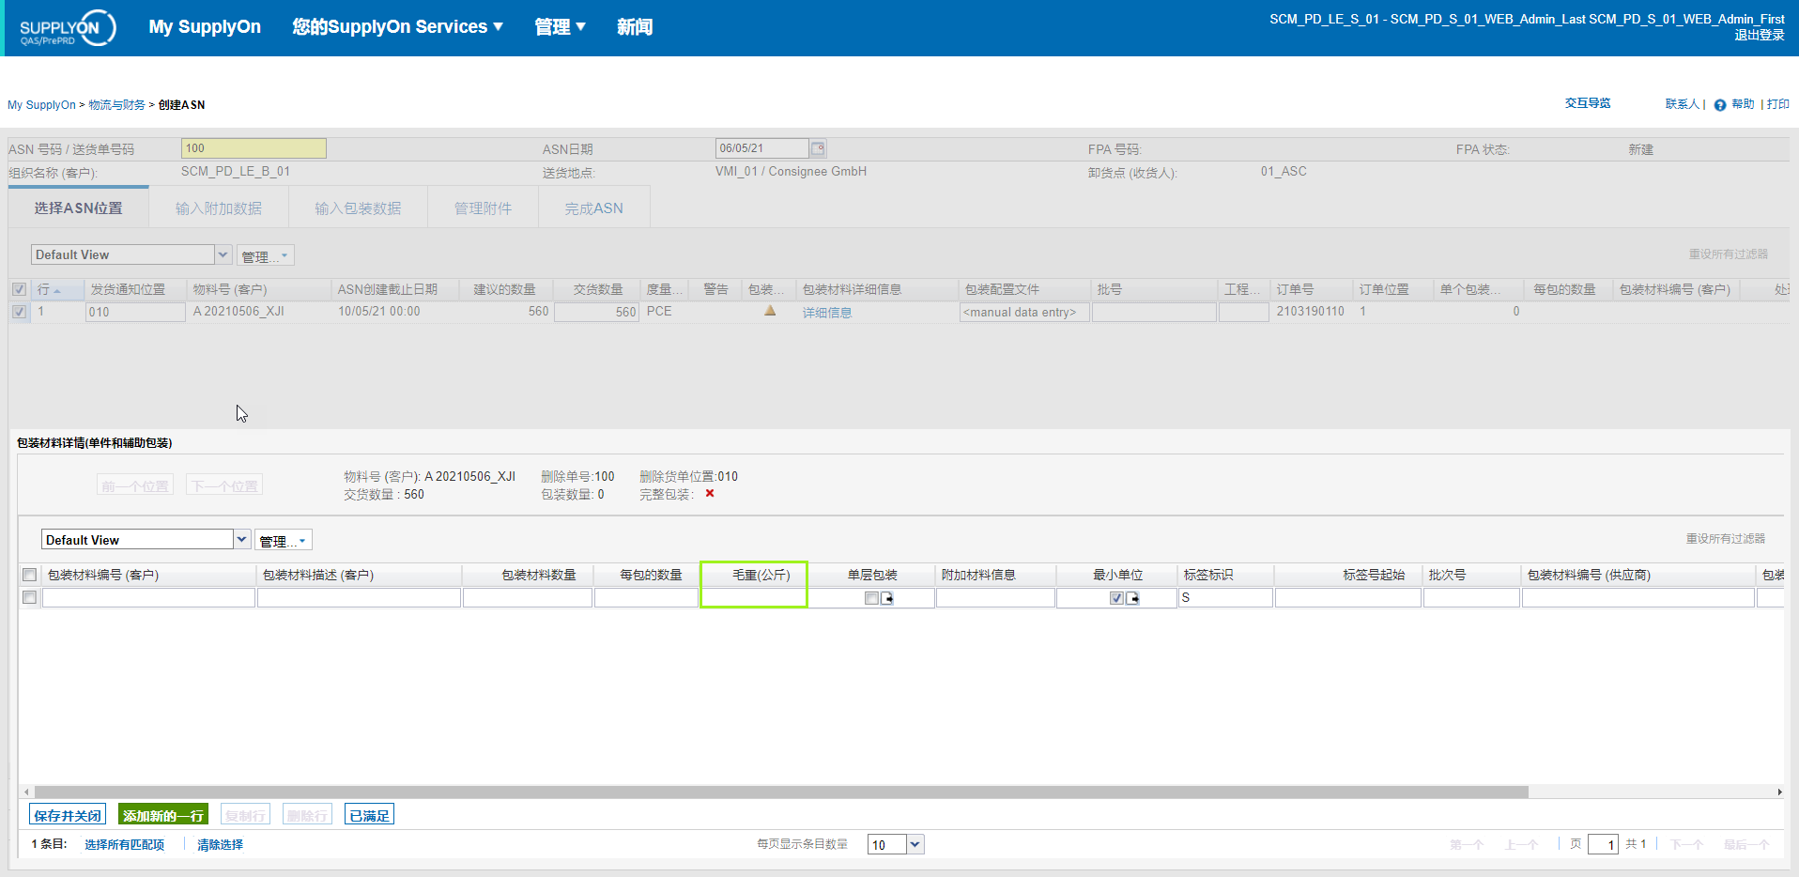Click 选择所有匹配项 link

[x=124, y=844]
